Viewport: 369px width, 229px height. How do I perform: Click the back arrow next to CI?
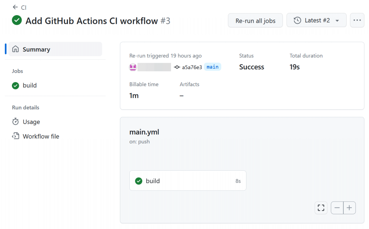[x=15, y=7]
